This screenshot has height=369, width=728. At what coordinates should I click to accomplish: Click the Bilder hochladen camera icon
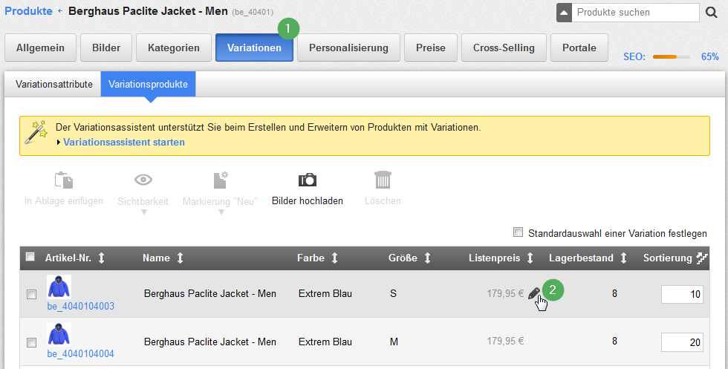click(308, 180)
